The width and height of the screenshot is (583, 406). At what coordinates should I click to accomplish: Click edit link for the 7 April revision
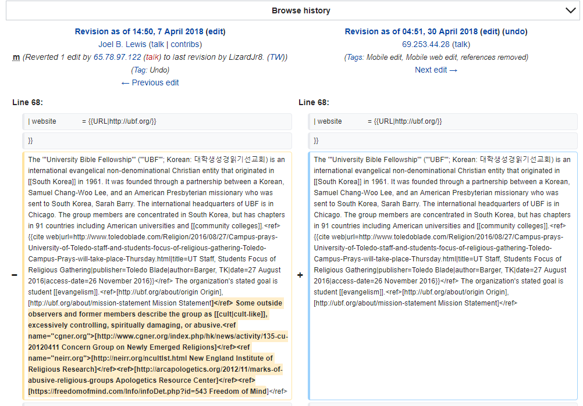215,31
